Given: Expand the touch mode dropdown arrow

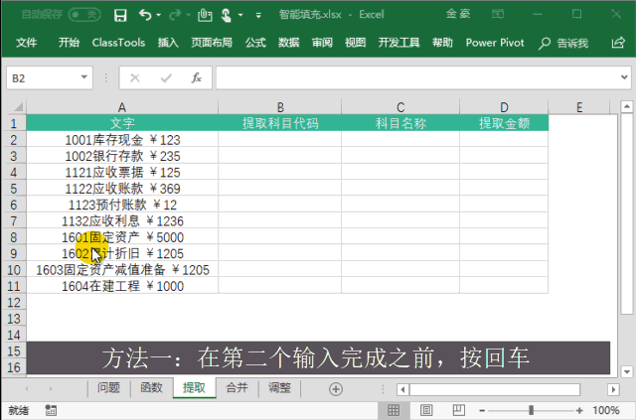Looking at the screenshot, I should coord(240,15).
